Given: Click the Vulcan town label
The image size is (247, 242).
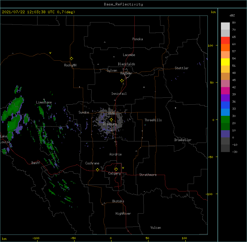Looking at the screenshot, I should pos(156,228).
